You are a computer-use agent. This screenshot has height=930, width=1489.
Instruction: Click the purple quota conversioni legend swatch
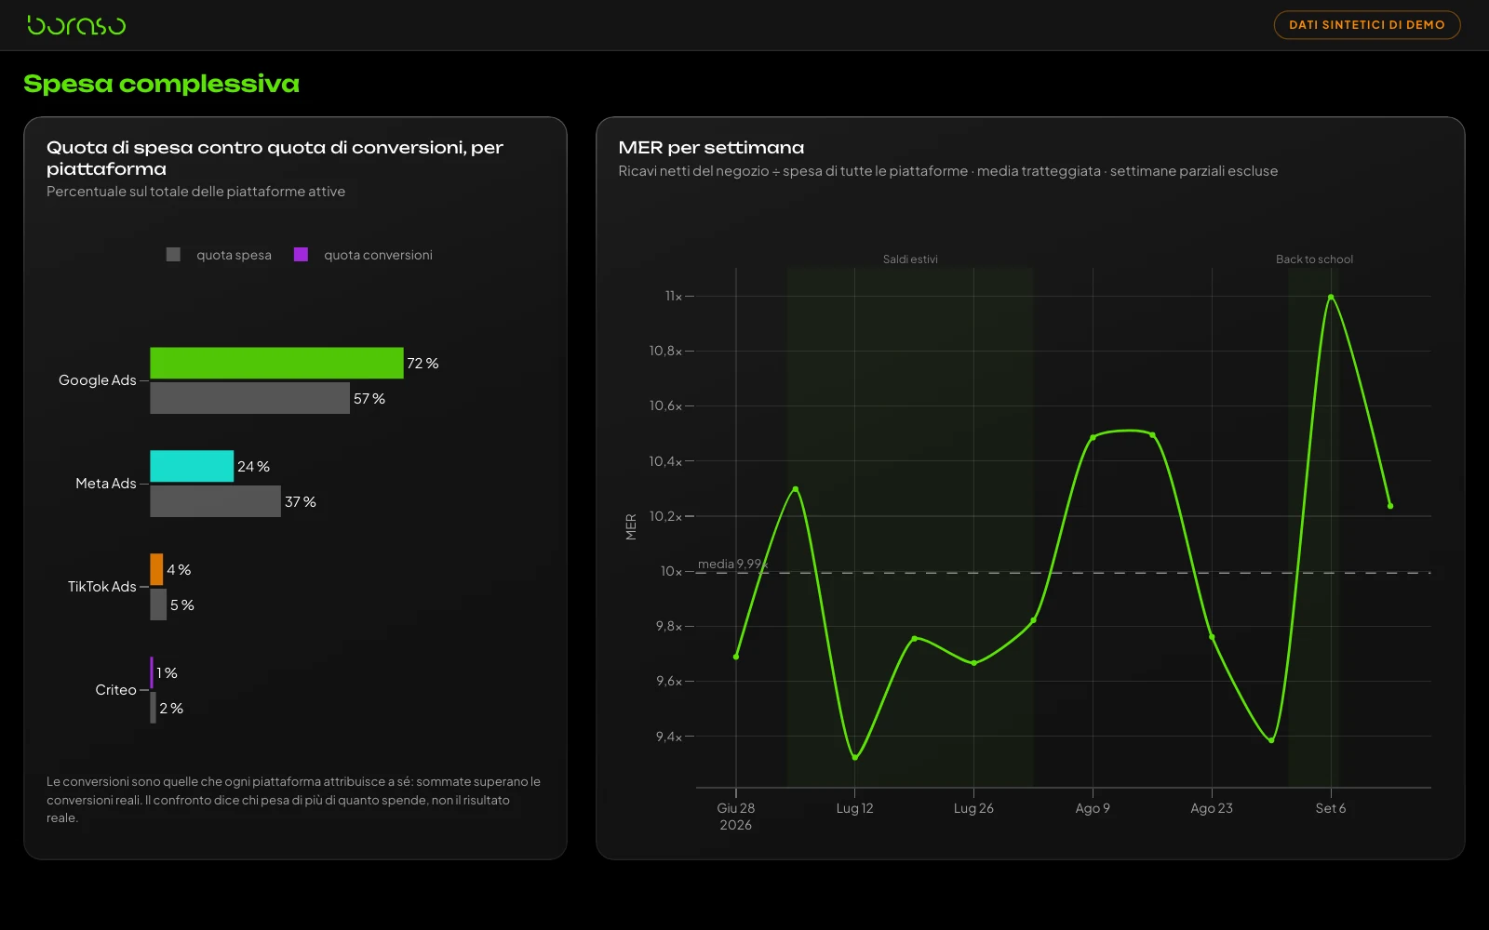[x=301, y=255]
